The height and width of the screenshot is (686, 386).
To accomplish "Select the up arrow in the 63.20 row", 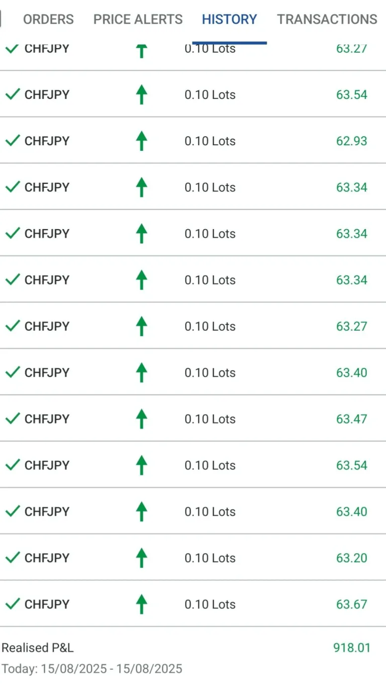I will [x=141, y=557].
